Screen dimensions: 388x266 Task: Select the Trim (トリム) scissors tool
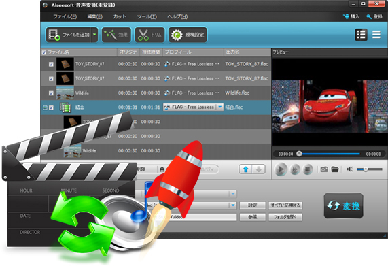(x=149, y=35)
